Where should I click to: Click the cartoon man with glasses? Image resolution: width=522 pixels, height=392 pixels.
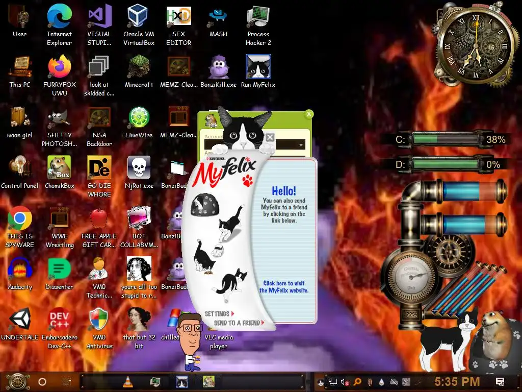click(x=191, y=341)
